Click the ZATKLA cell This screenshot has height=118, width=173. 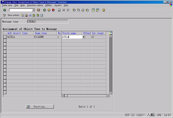coord(20,37)
